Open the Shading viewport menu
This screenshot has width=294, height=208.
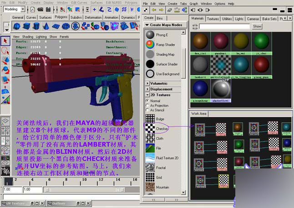(x=28, y=36)
